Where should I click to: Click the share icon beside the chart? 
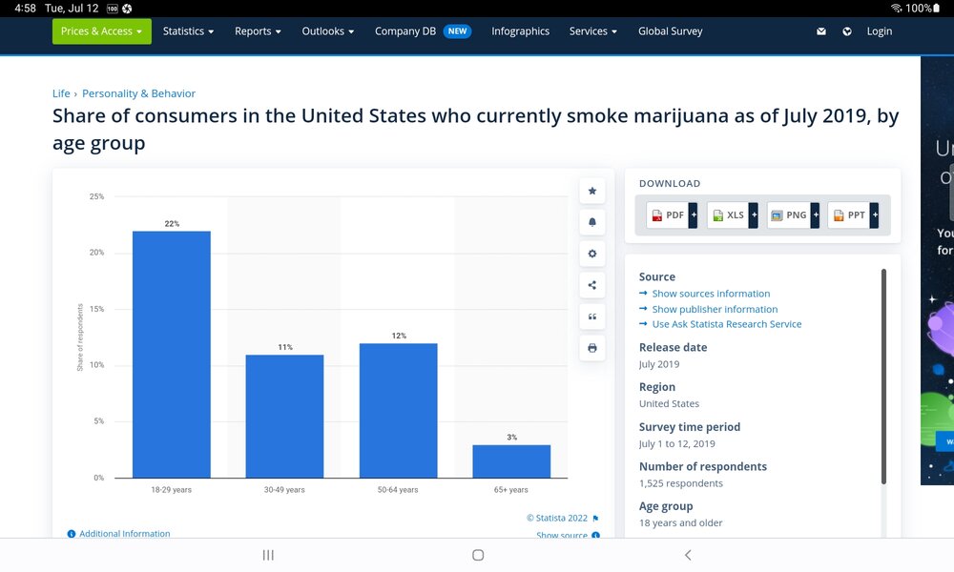point(592,285)
